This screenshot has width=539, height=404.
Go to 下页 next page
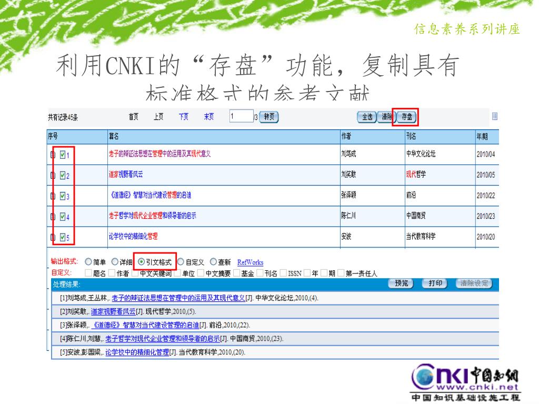click(x=184, y=117)
